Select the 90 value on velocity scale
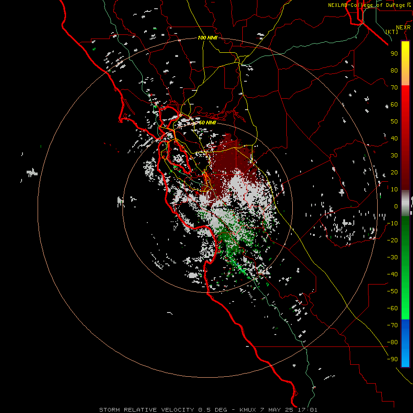This screenshot has height=413, width=413. pyautogui.click(x=394, y=54)
